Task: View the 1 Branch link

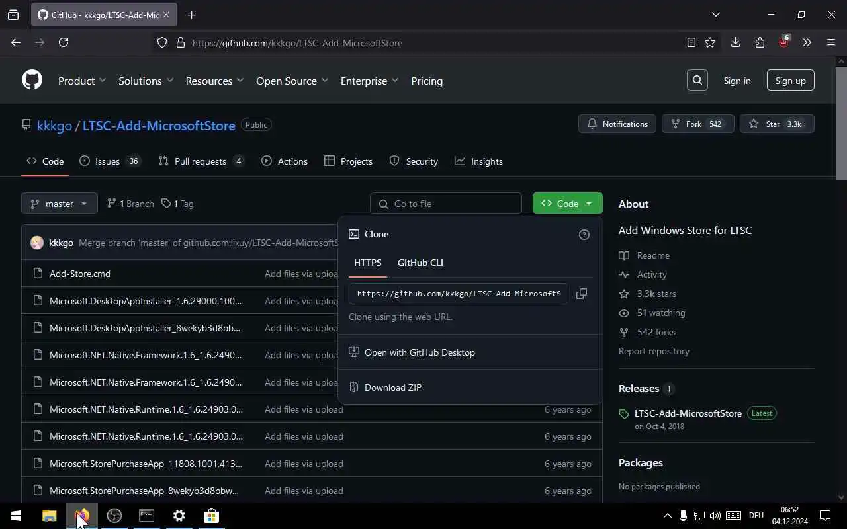Action: pos(130,204)
